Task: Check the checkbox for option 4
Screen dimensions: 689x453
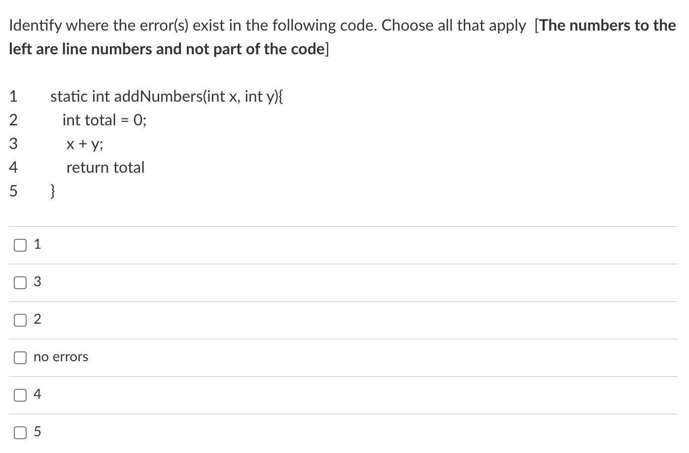Action: tap(20, 394)
